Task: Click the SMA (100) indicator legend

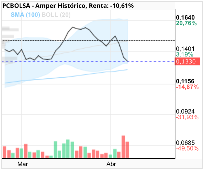Action: coord(25,15)
